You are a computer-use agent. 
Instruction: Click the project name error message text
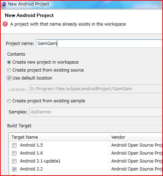coord(68,24)
